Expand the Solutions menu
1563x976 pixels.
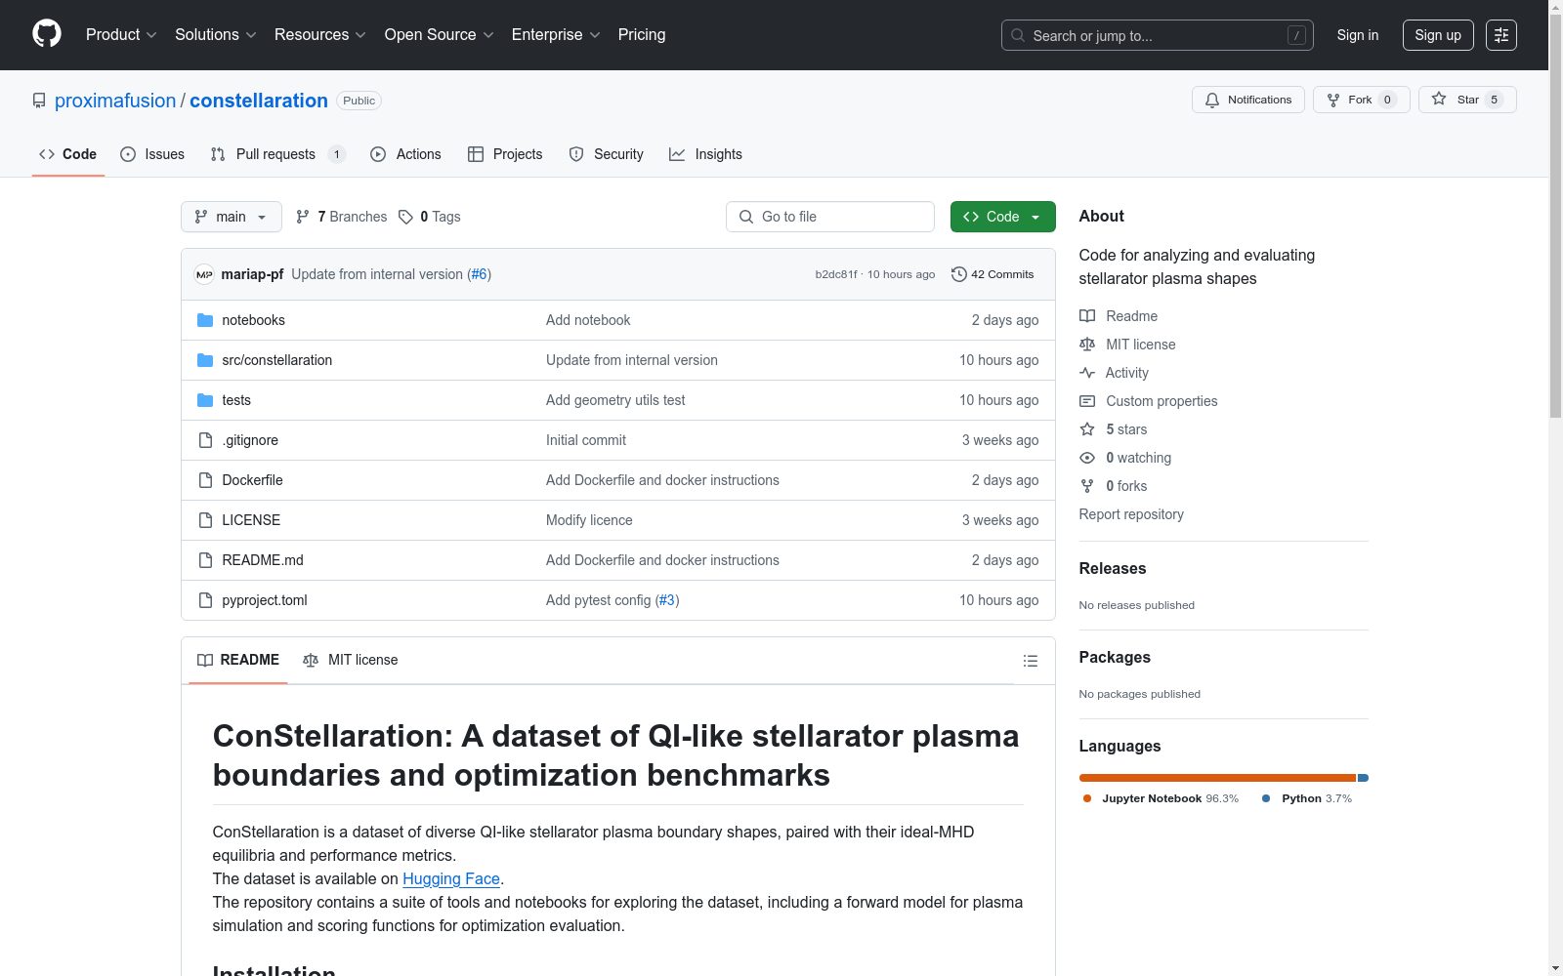[x=216, y=35]
